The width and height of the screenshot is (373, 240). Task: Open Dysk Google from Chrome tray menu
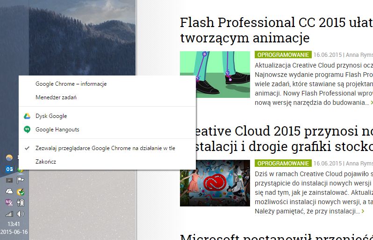tap(107, 116)
